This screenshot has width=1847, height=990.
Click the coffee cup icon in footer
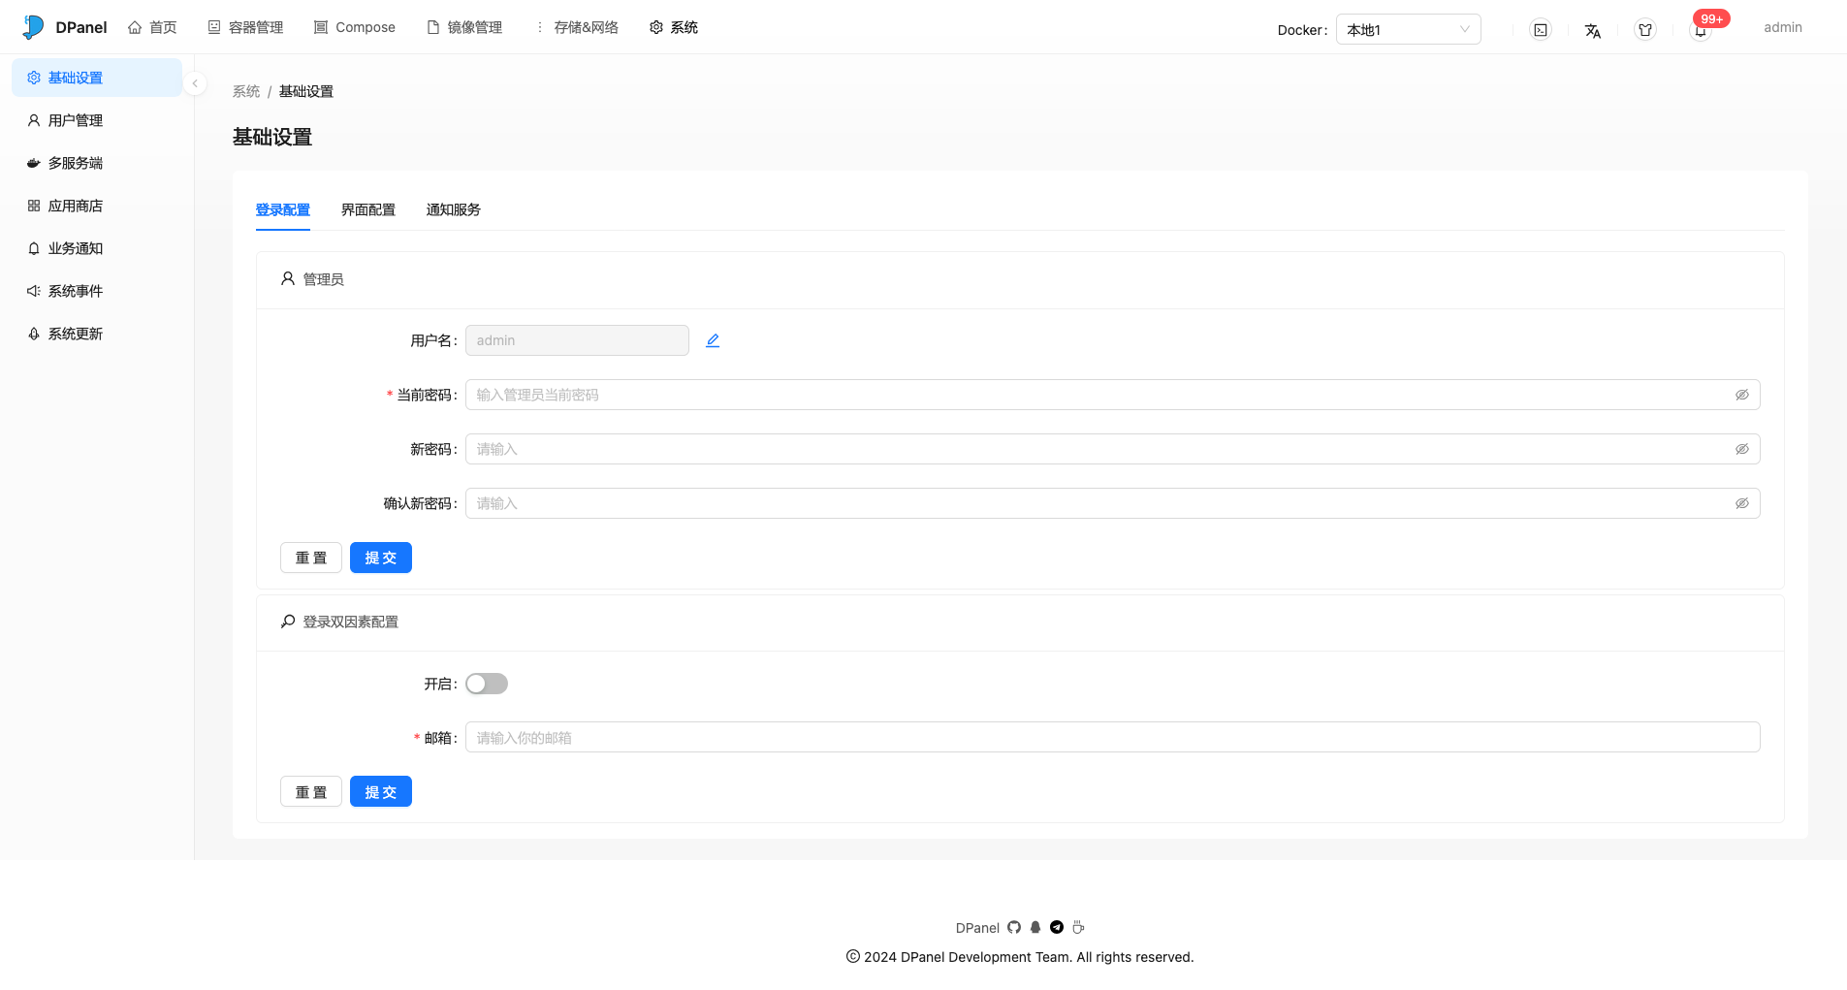[x=1078, y=927]
